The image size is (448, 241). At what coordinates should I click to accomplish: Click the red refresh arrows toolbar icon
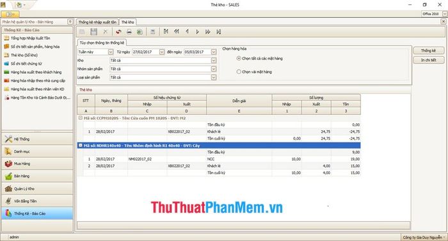pyautogui.click(x=118, y=32)
